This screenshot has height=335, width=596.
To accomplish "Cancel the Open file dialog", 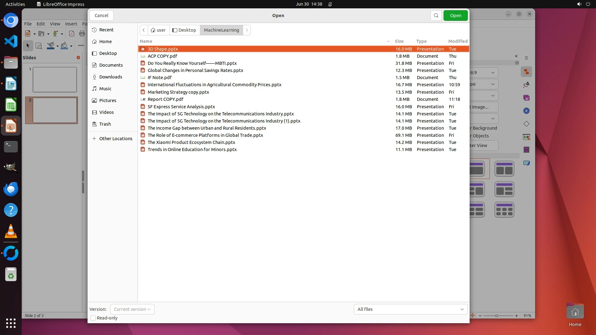I will (102, 16).
